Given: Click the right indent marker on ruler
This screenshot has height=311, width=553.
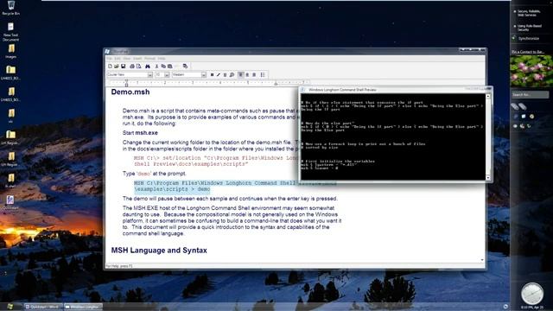Looking at the screenshot, I should [x=276, y=84].
